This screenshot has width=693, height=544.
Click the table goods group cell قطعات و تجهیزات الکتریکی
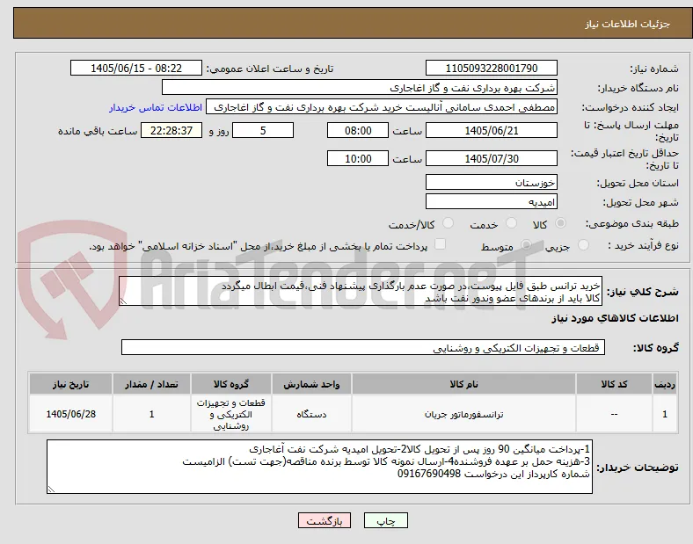[x=231, y=414]
